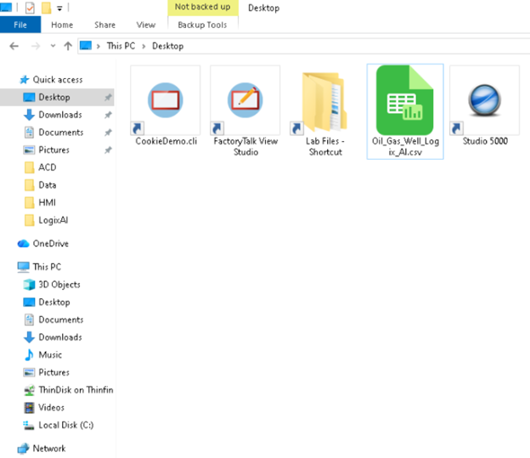Open Pictures under This PC

click(x=54, y=373)
